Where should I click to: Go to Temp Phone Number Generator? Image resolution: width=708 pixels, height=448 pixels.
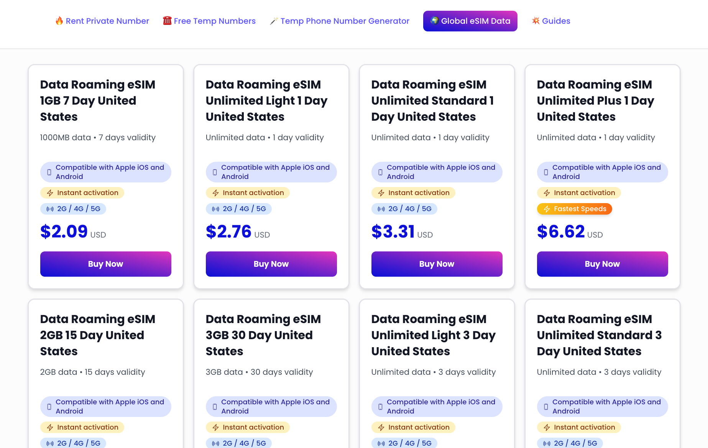pyautogui.click(x=345, y=21)
